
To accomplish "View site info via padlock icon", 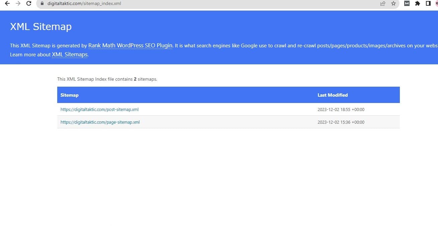I will click(x=42, y=4).
